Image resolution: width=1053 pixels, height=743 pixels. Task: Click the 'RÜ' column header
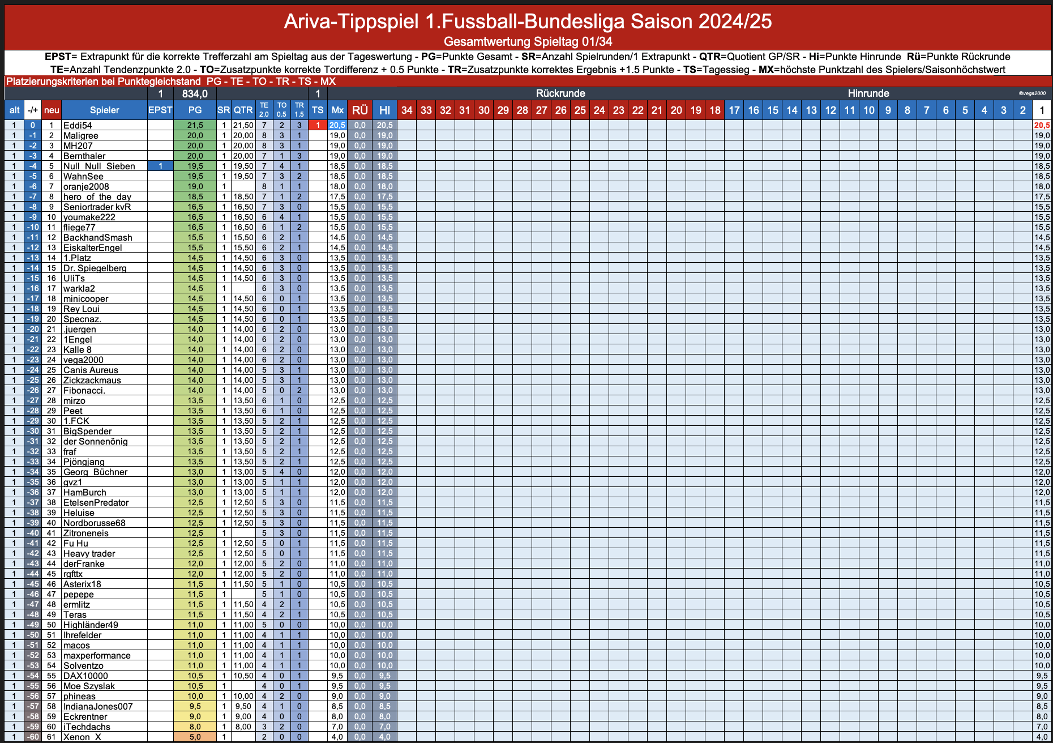click(x=360, y=110)
